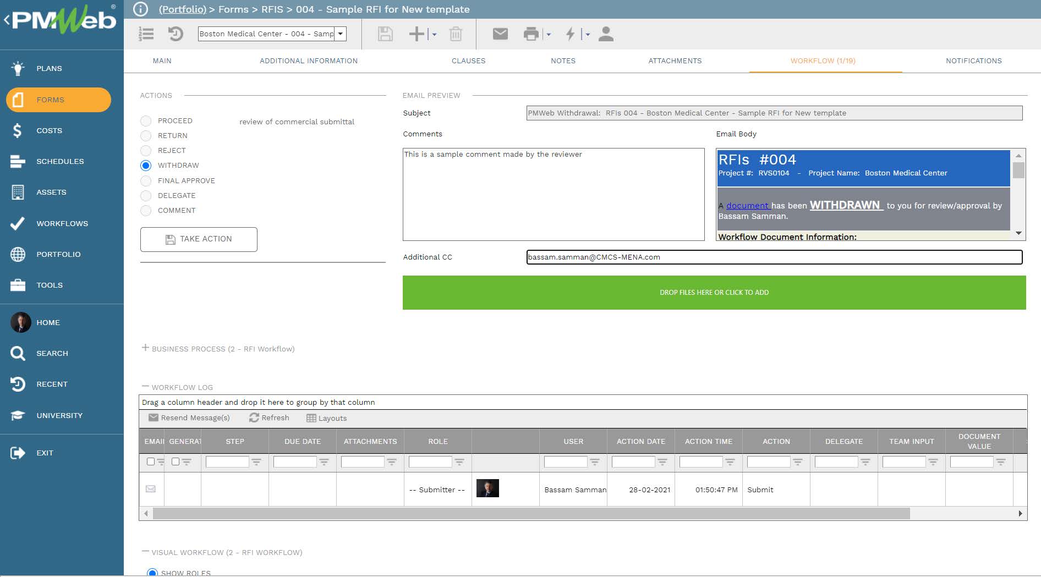Open Assets building icon in sidebar
1041x577 pixels.
click(x=18, y=192)
